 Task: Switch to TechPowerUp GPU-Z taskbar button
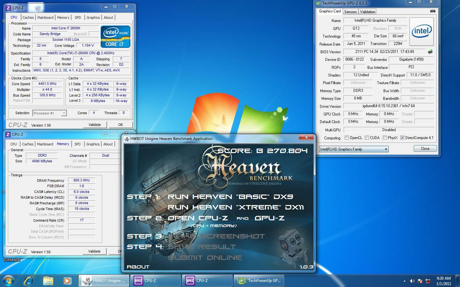click(x=259, y=281)
